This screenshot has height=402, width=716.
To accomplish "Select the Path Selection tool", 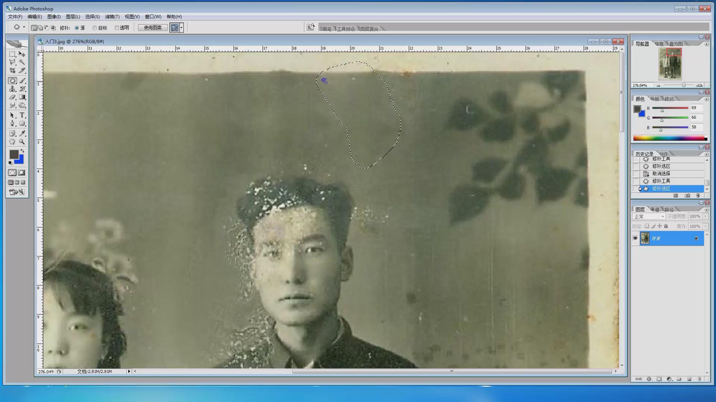I will click(x=12, y=115).
